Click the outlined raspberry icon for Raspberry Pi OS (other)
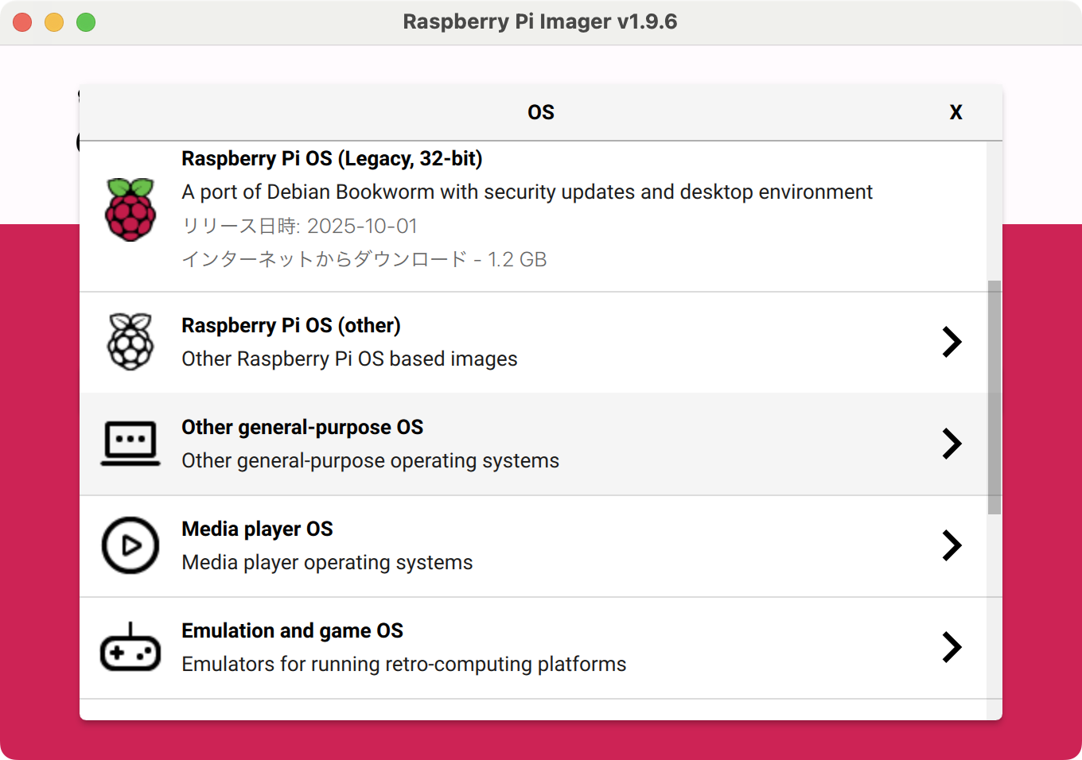This screenshot has width=1082, height=760. point(130,342)
